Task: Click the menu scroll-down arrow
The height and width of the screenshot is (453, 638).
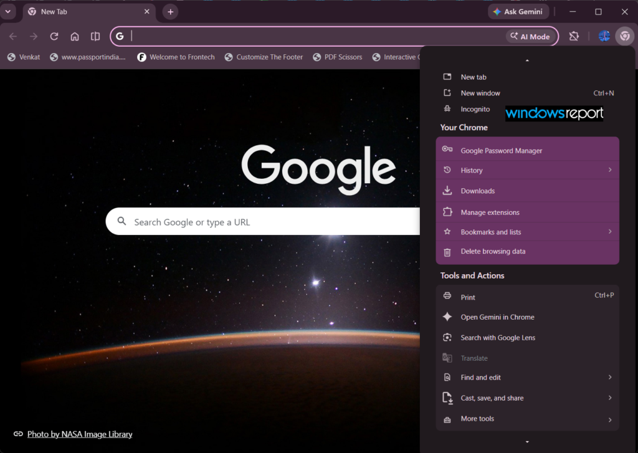Action: [527, 442]
